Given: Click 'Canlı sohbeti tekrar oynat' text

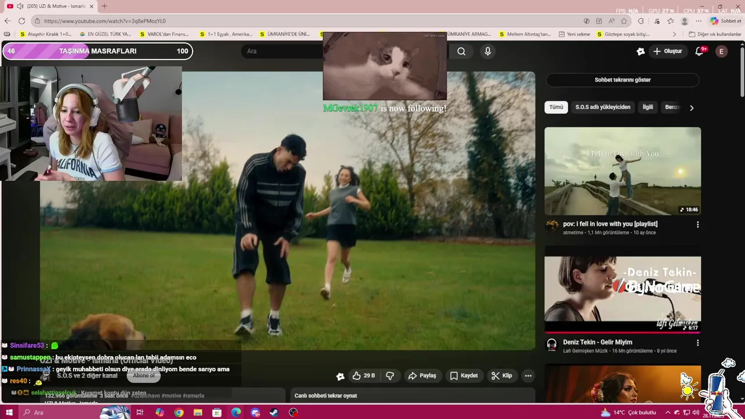Looking at the screenshot, I should pyautogui.click(x=325, y=396).
